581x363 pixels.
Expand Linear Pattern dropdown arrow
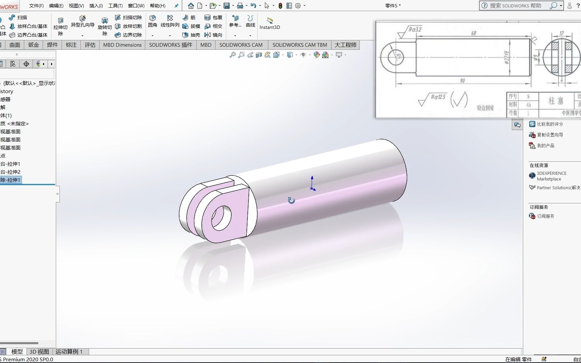coord(170,36)
